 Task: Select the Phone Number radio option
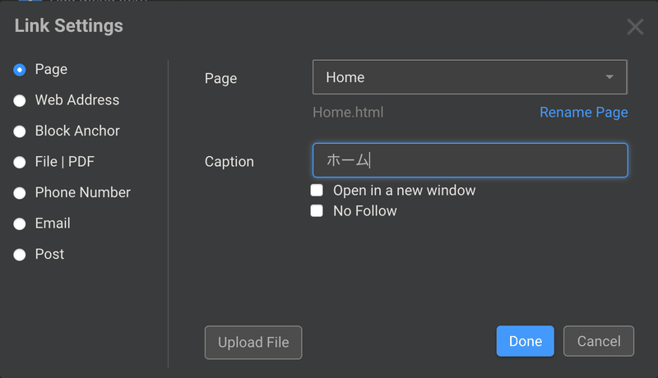pos(19,193)
